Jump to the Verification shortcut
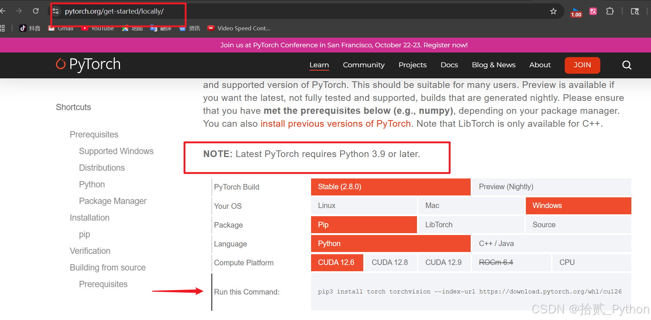The image size is (651, 320). coord(90,251)
